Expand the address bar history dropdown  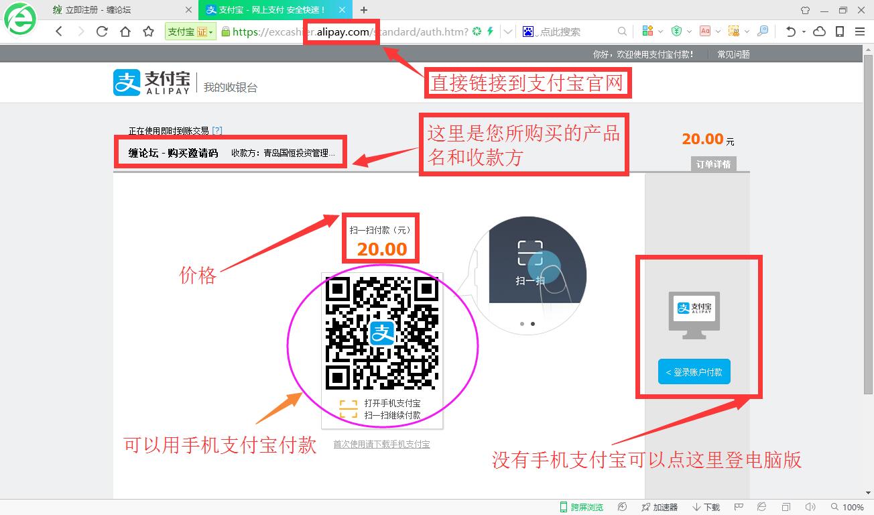tap(509, 32)
